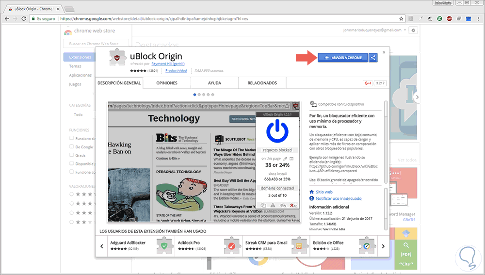
Task: Click the Compatible con tu dispositivo icon
Action: 313,104
